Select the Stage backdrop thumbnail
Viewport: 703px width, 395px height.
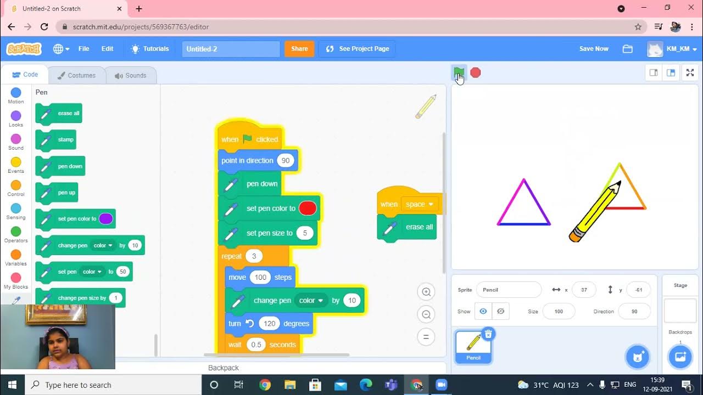(680, 311)
